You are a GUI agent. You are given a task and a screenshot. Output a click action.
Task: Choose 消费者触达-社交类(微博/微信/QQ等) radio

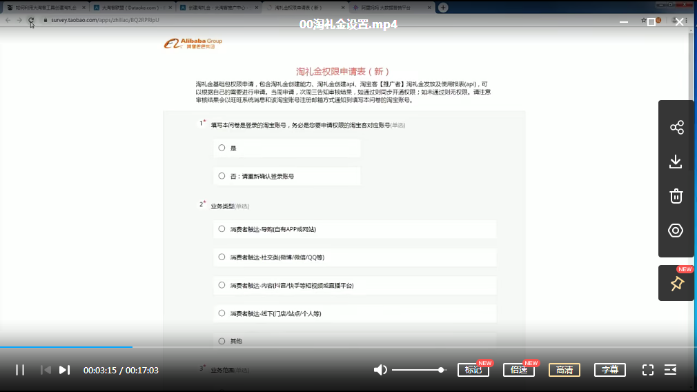pos(222,257)
